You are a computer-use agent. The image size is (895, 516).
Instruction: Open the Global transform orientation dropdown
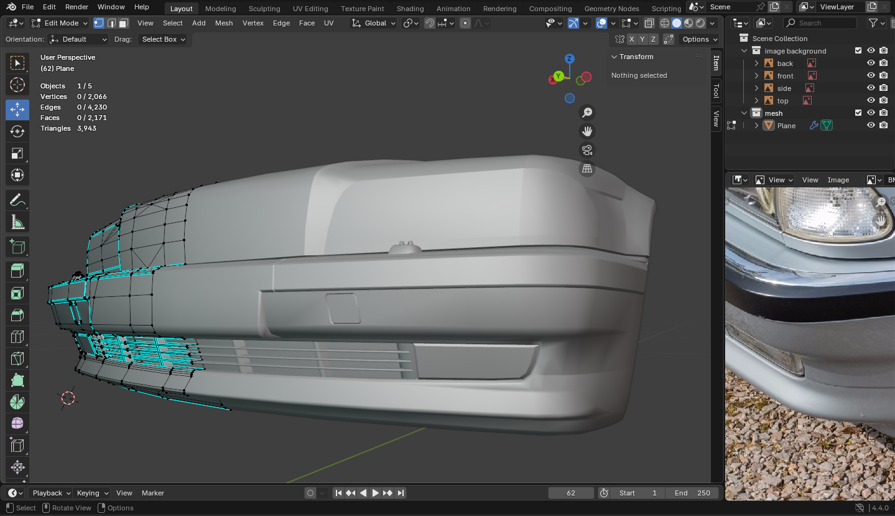coord(374,23)
